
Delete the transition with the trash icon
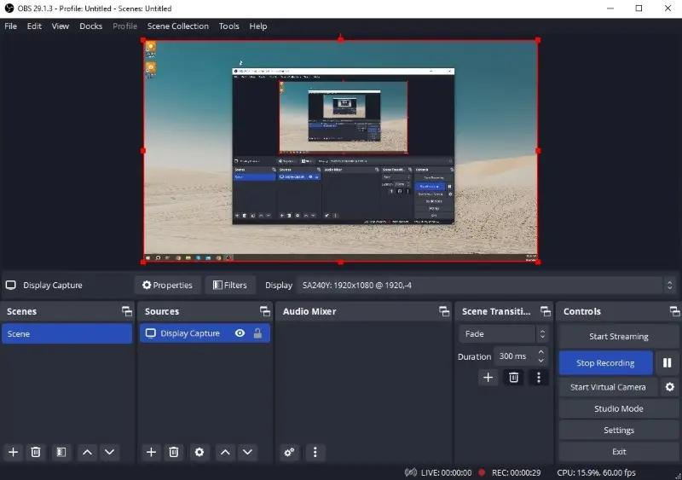pyautogui.click(x=514, y=378)
